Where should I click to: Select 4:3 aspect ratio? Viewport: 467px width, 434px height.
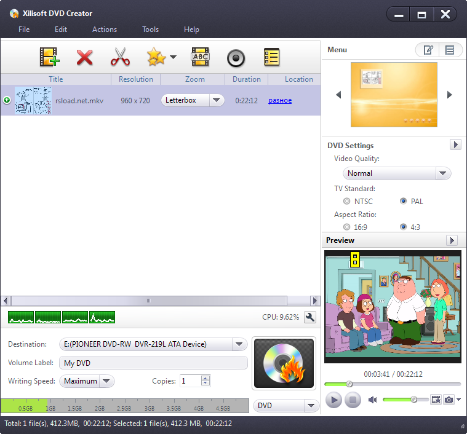403,227
